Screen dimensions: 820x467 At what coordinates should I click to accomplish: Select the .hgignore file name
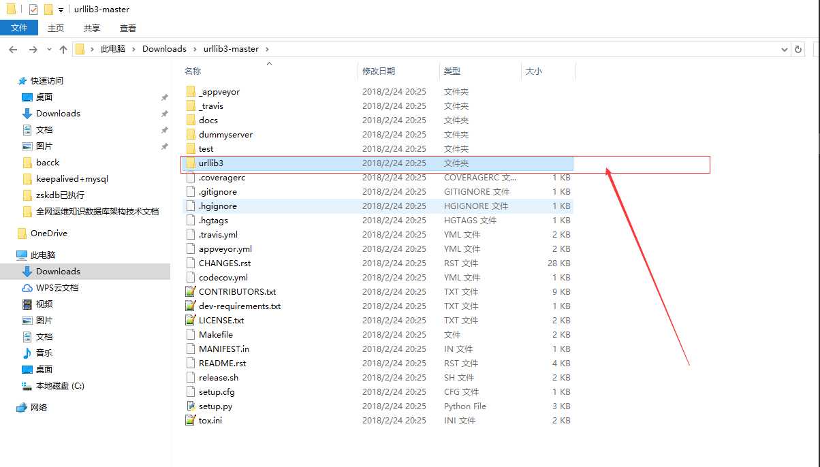coord(218,206)
